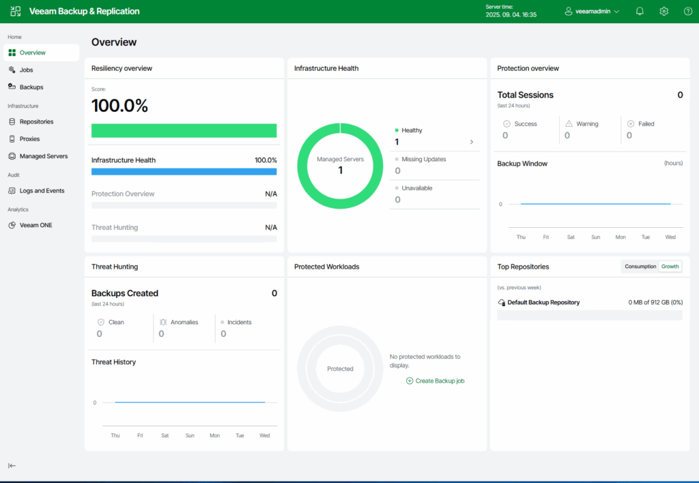Viewport: 699px width, 483px height.
Task: Click the green resiliency score bar
Action: (184, 130)
